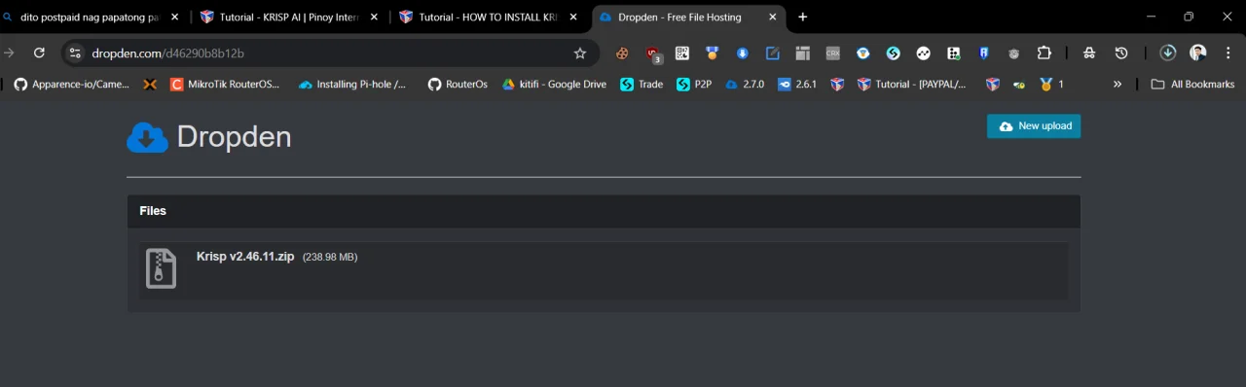The height and width of the screenshot is (387, 1246).
Task: Open the kitifi - Google Drive bookmark
Action: click(x=554, y=85)
